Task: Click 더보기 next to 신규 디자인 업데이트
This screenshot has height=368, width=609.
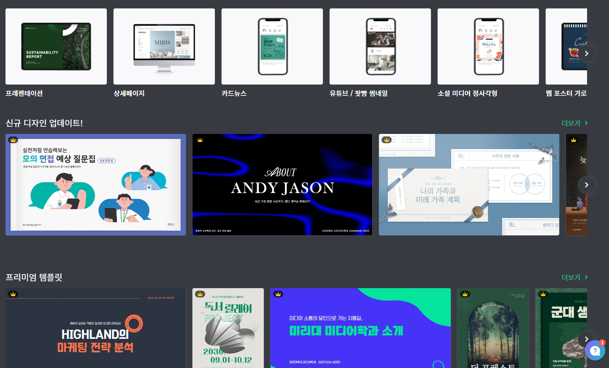Action: click(574, 123)
